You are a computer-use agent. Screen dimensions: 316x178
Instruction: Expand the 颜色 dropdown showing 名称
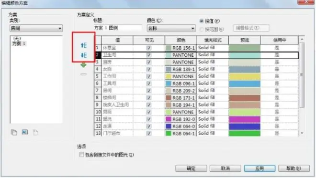171,28
